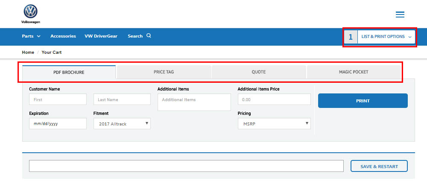The image size is (427, 183).
Task: Select the PDF Brochure tab
Action: (69, 72)
